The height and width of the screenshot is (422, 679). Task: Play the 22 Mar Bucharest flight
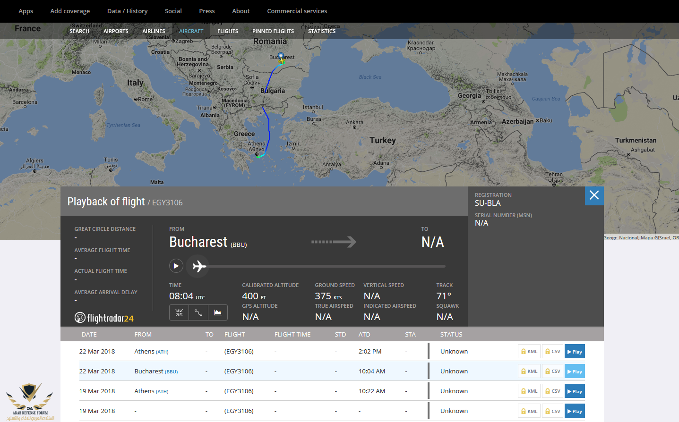pyautogui.click(x=575, y=371)
